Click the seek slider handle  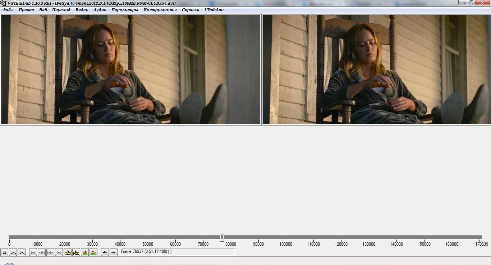222,237
